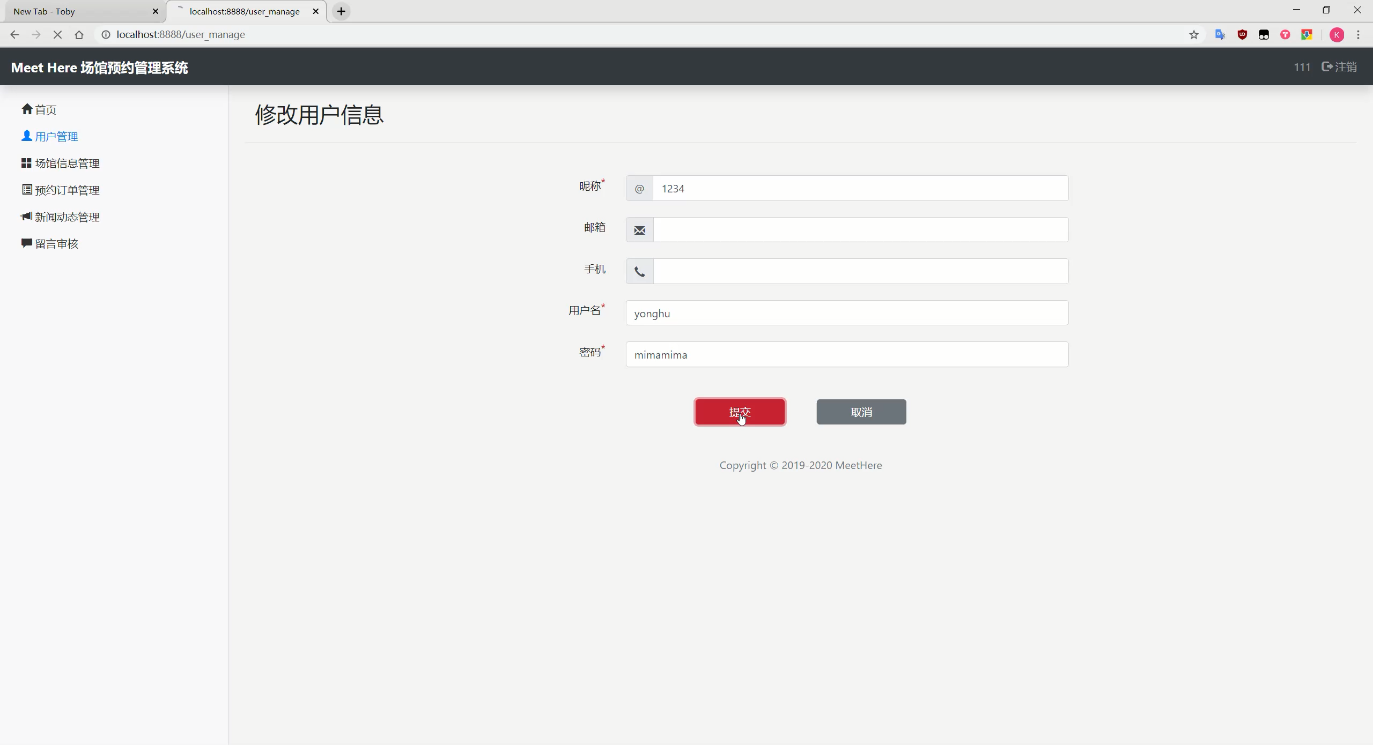Open the K profile avatar
1373x745 pixels.
pos(1337,35)
